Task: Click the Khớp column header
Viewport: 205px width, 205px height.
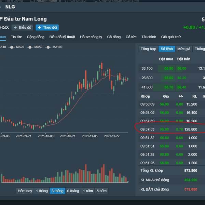Action: [x=145, y=96]
